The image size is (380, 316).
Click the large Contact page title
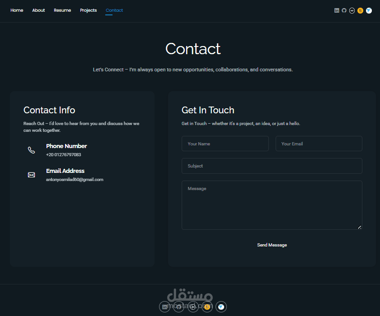coord(193,49)
